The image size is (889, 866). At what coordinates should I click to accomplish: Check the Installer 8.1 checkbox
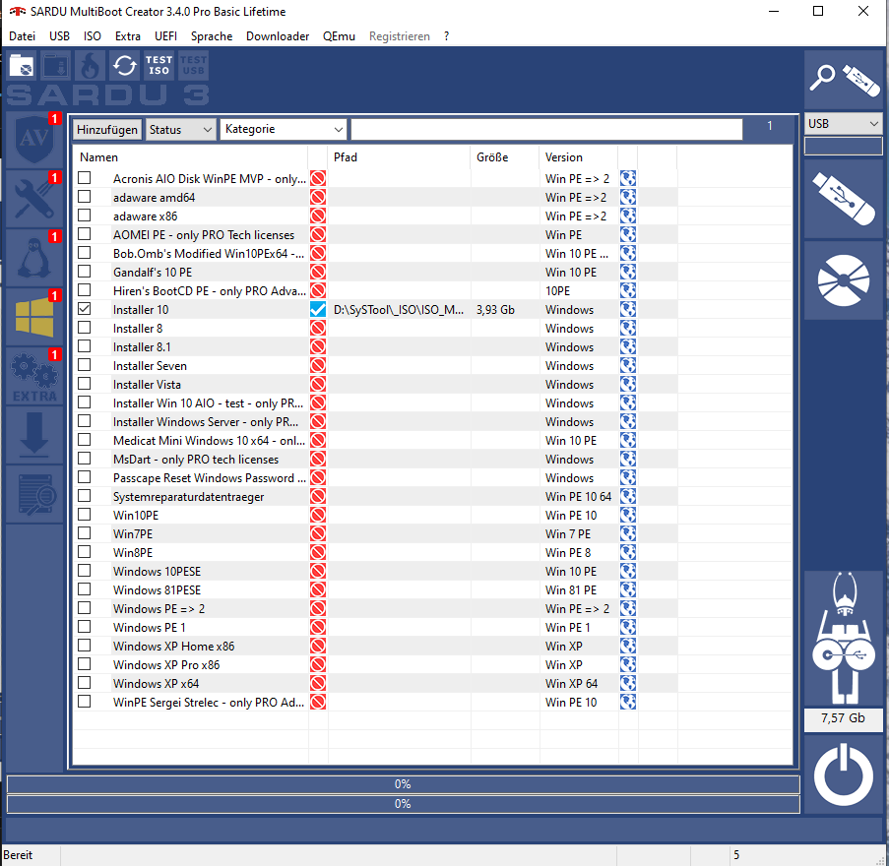click(85, 346)
